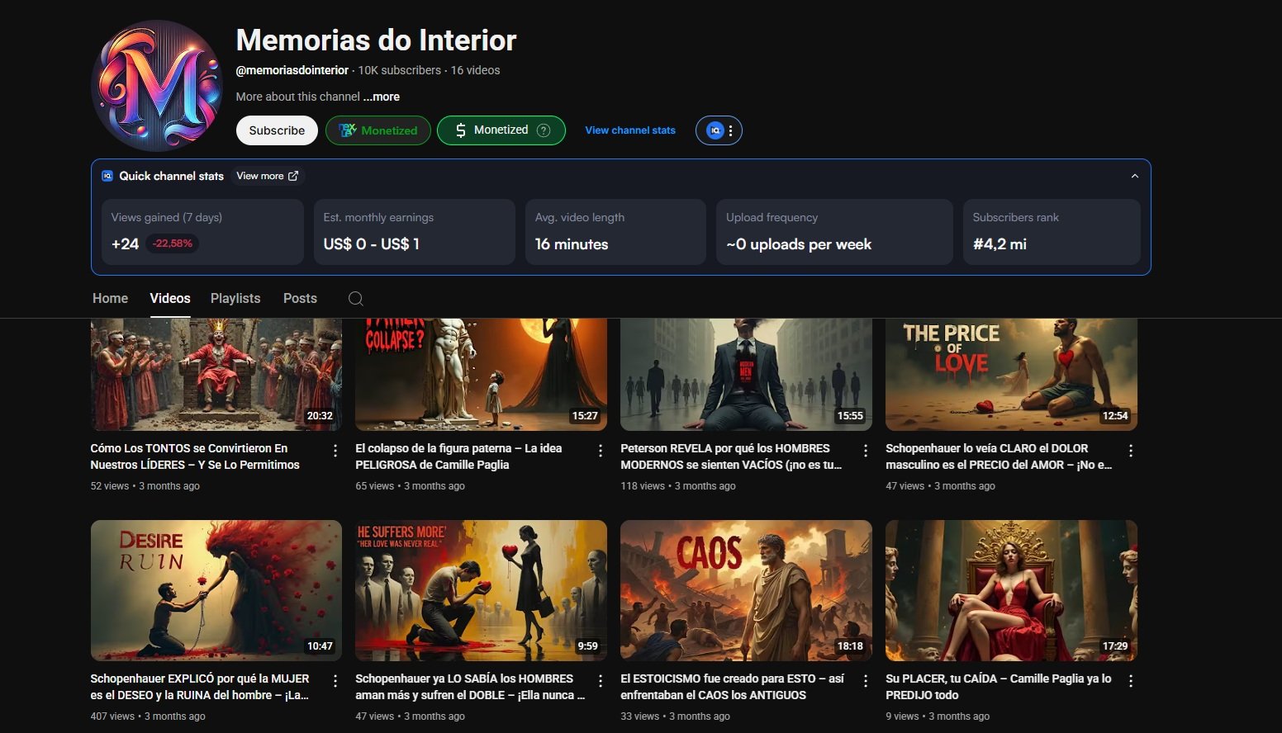The height and width of the screenshot is (733, 1282).
Task: Open Cómo Los TONTOS video title
Action: click(195, 456)
